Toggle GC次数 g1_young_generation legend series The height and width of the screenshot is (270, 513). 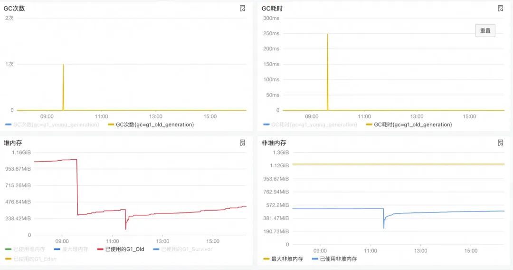tap(52, 125)
